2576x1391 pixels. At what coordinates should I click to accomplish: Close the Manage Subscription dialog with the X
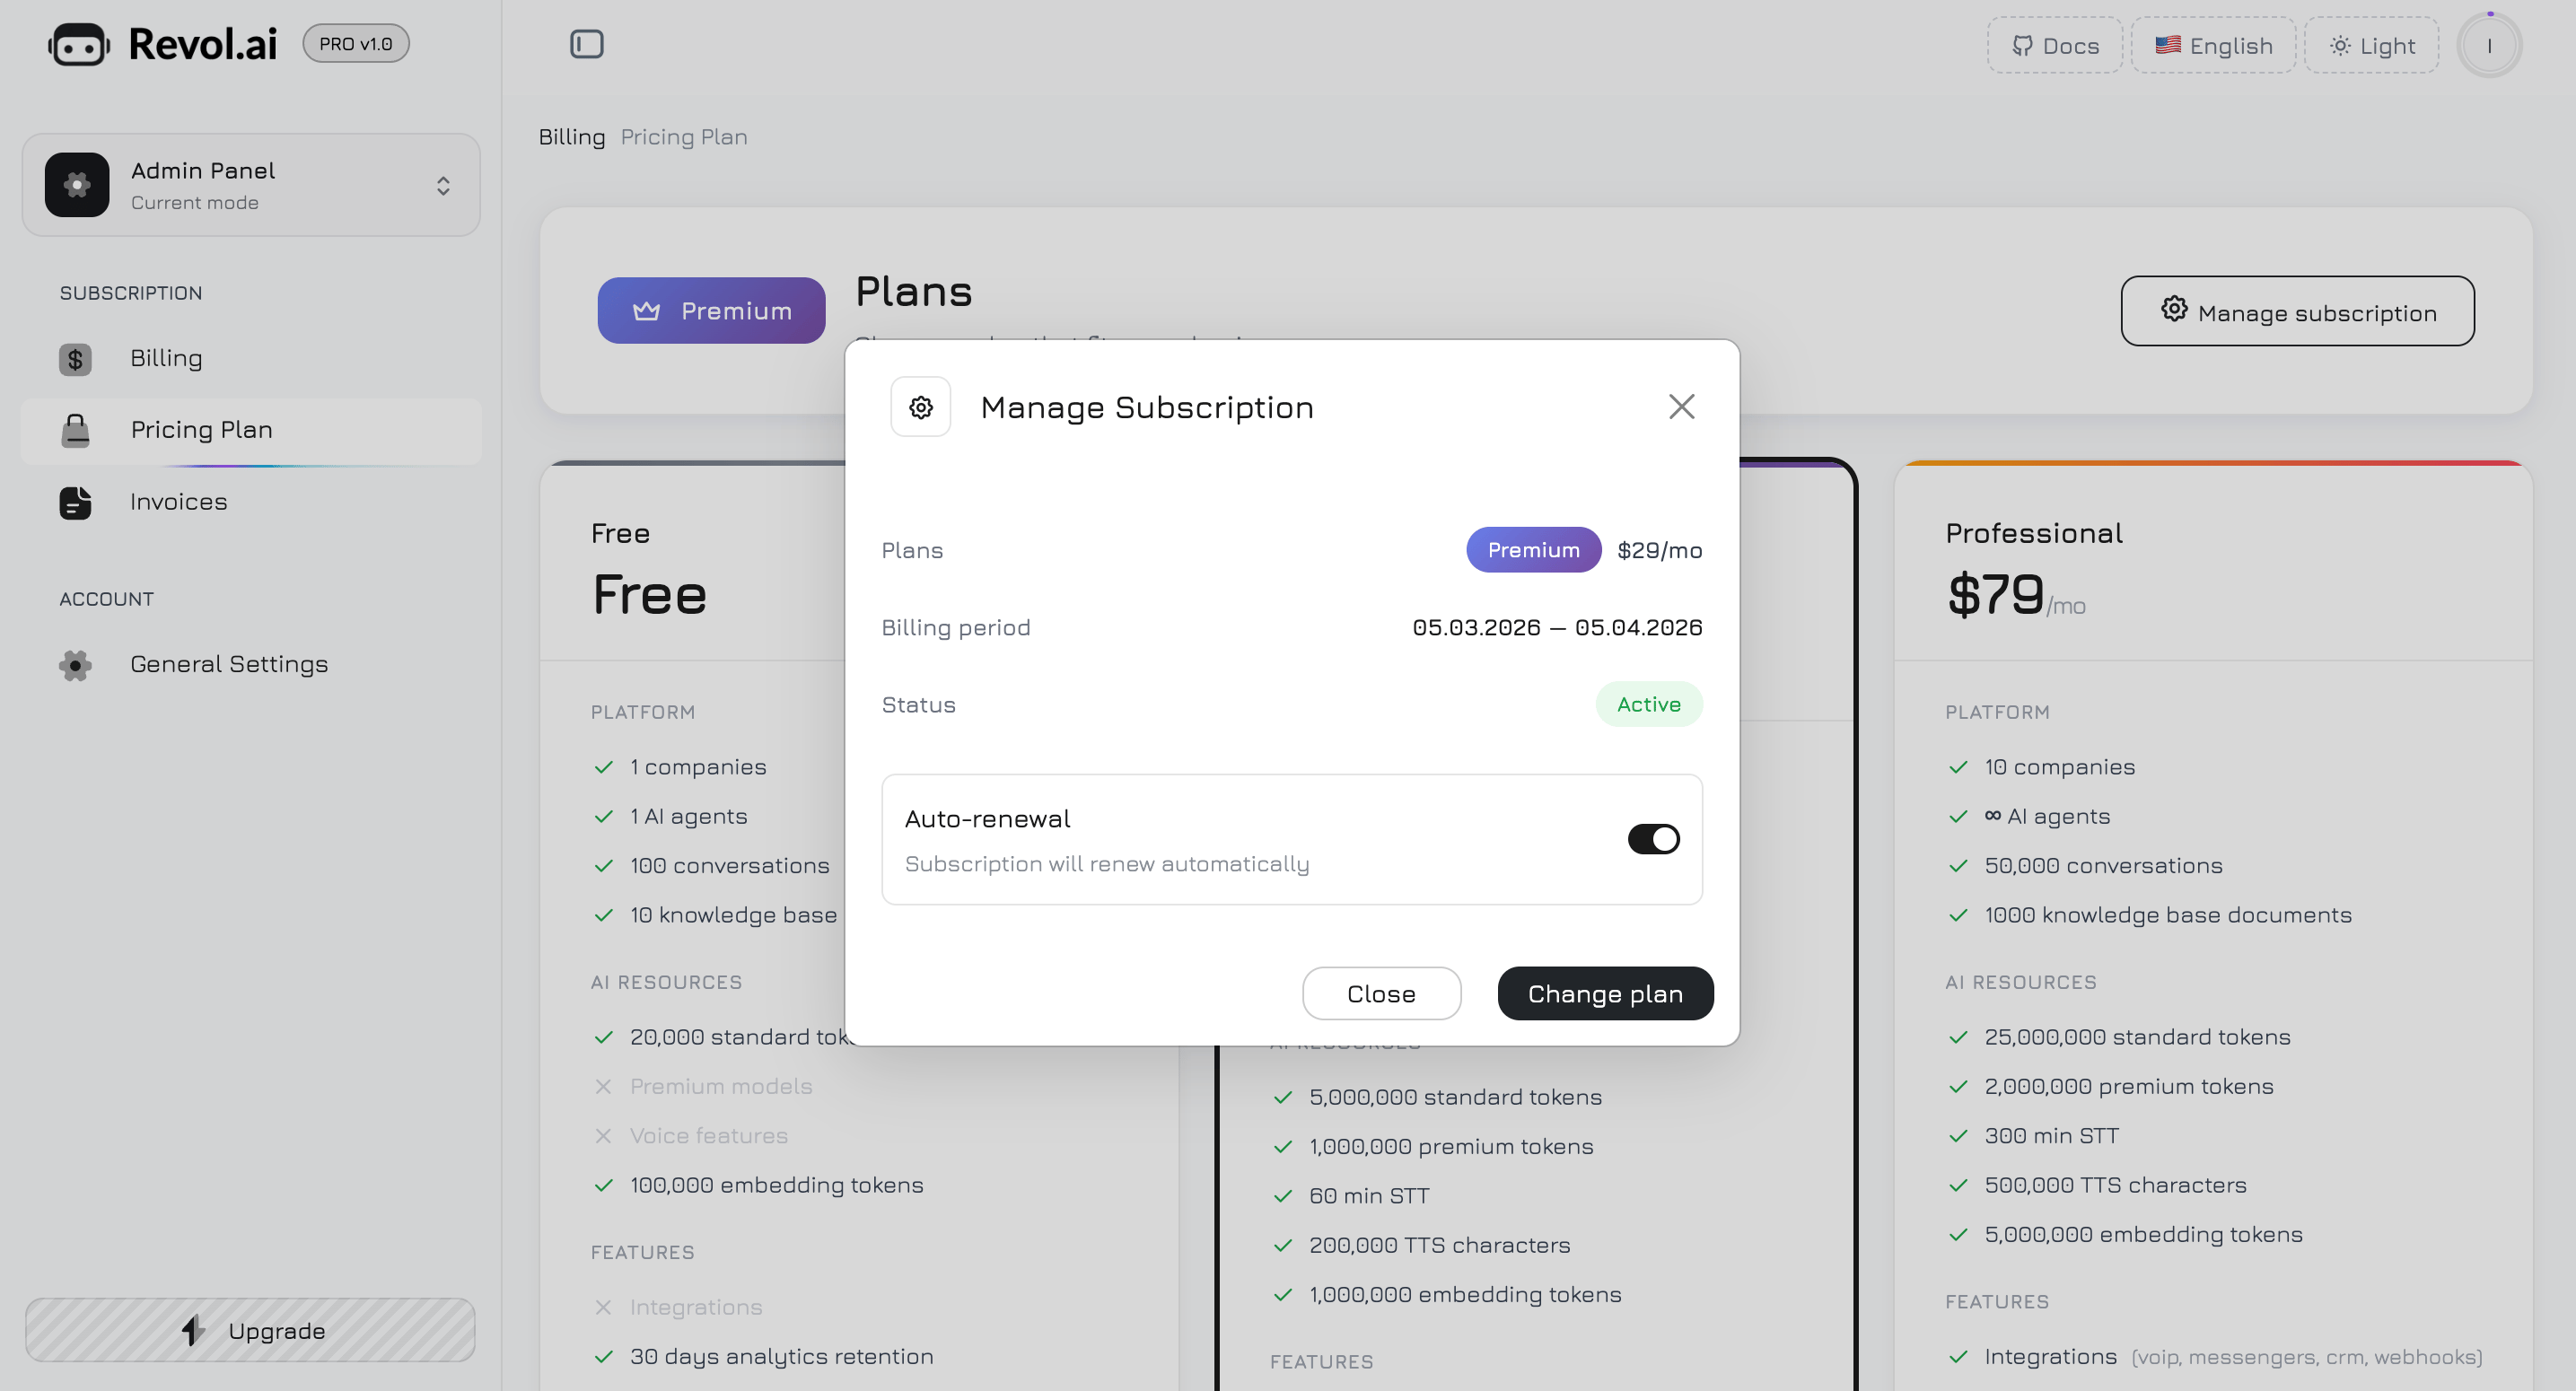click(1682, 407)
